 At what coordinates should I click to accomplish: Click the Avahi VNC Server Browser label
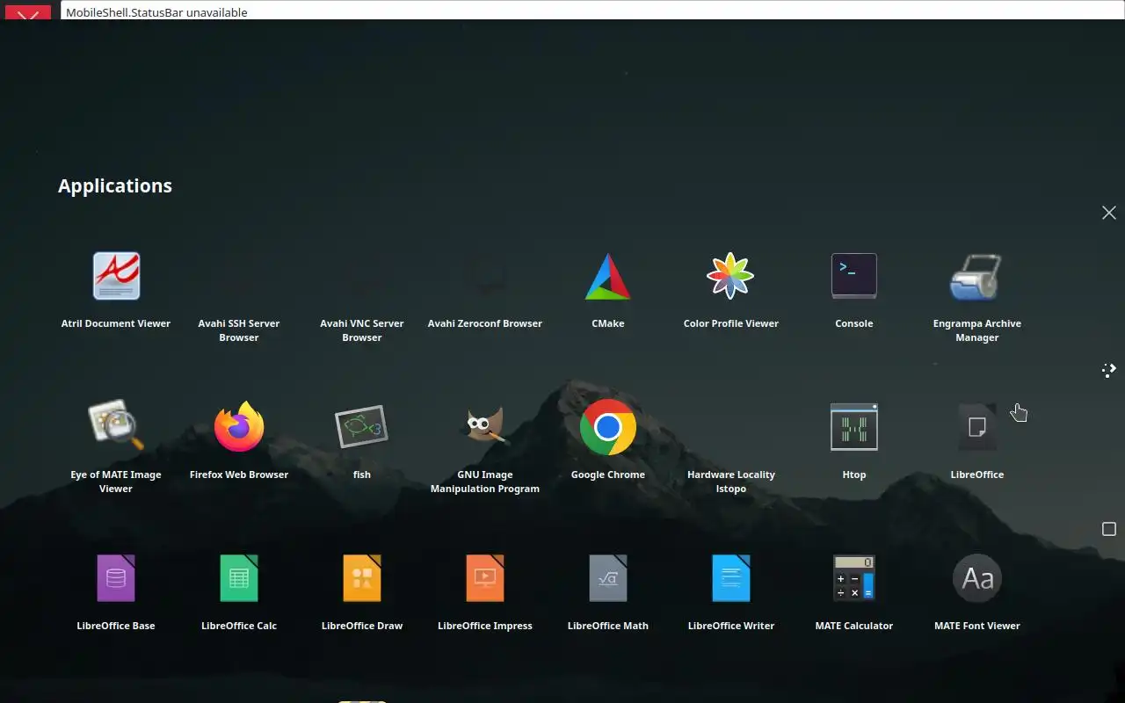362,330
